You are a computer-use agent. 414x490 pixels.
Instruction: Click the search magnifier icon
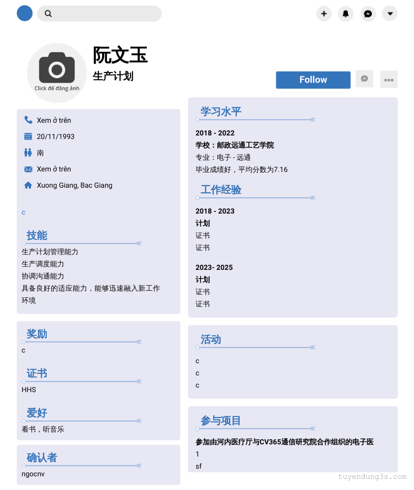tap(48, 13)
